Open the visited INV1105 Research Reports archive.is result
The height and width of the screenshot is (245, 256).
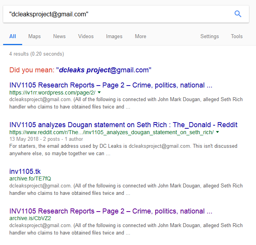111,211
